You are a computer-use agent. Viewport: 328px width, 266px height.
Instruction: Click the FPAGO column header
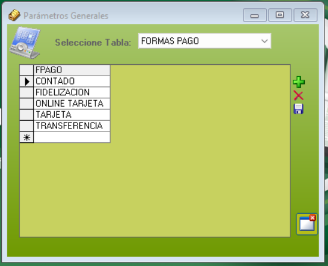pyautogui.click(x=72, y=70)
